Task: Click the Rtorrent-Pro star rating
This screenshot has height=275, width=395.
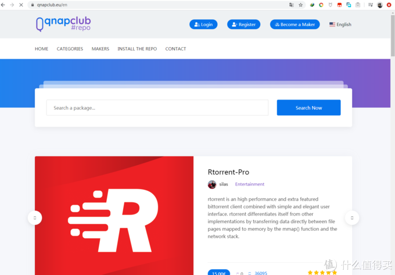Action: coord(322,273)
